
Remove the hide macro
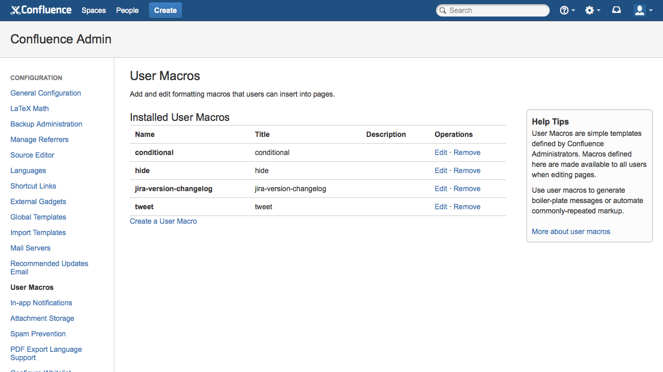(x=467, y=171)
